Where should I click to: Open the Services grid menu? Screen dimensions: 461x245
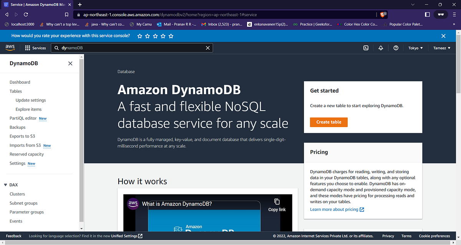click(35, 48)
